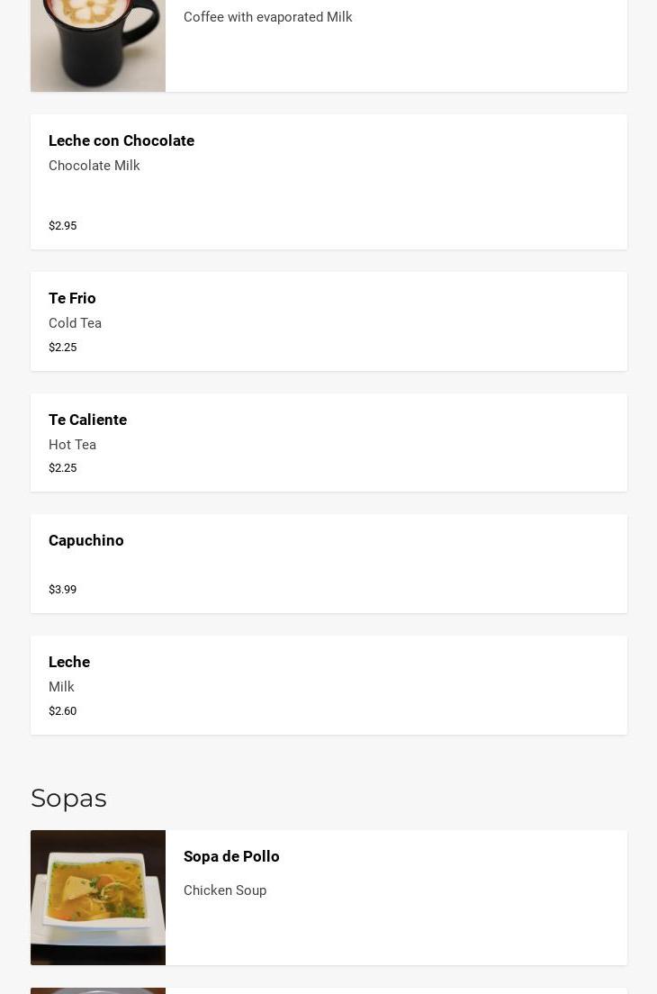The width and height of the screenshot is (657, 994).
Task: Click the coffee cup photo thumbnail
Action: click(x=97, y=45)
